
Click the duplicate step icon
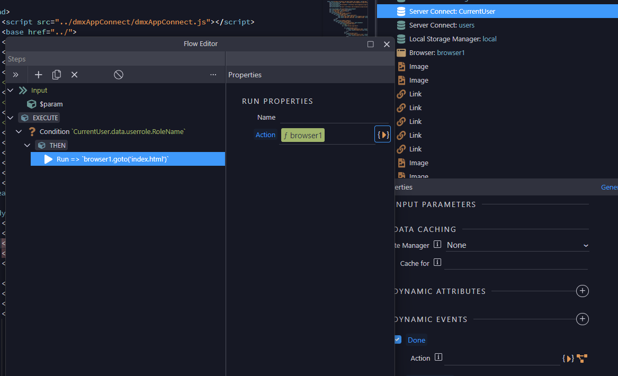coord(56,75)
